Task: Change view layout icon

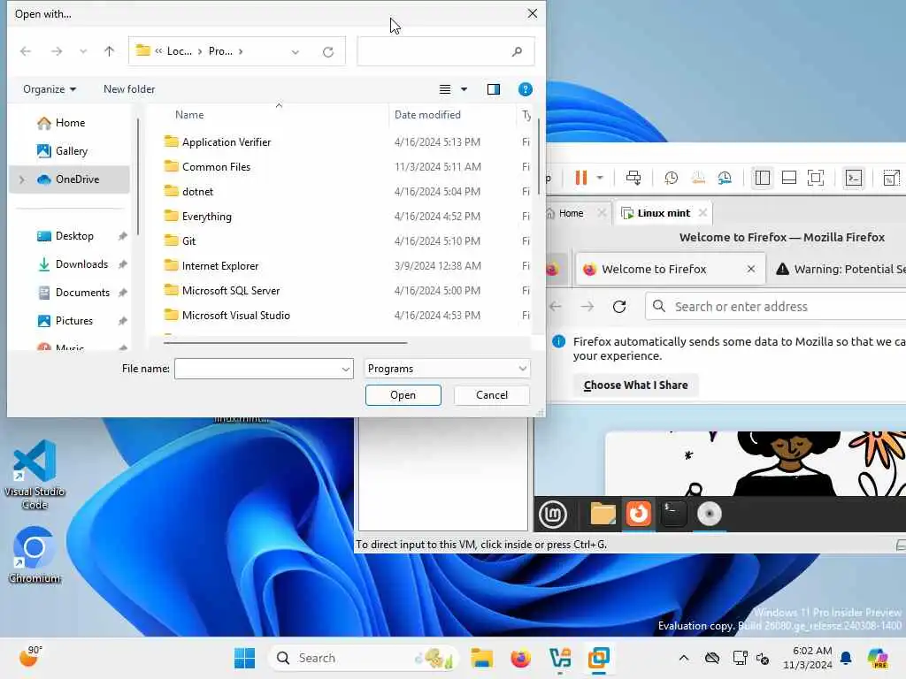Action: click(x=445, y=89)
